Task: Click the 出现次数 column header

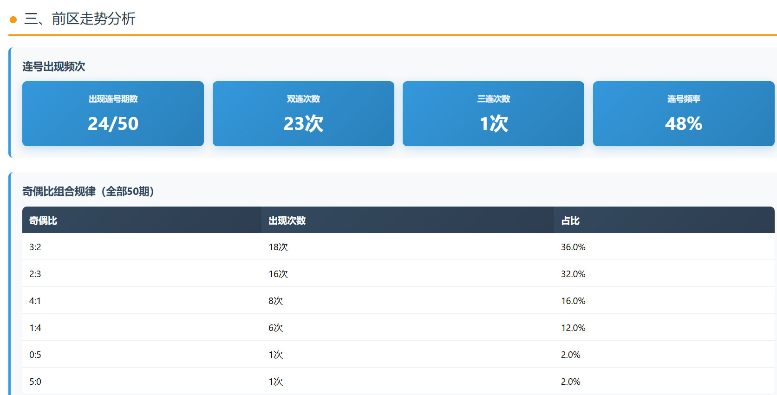Action: pyautogui.click(x=287, y=220)
